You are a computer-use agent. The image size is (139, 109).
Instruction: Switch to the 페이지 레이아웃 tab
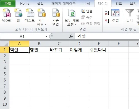click(64, 4)
